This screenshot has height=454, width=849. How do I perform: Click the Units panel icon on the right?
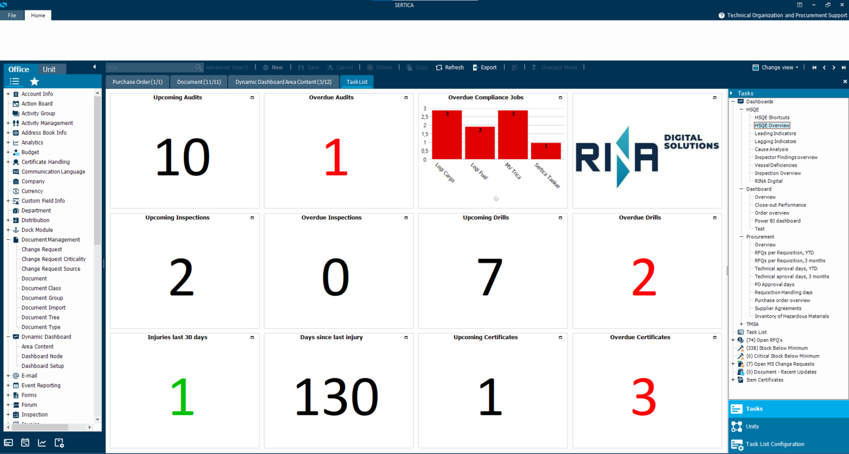[737, 426]
